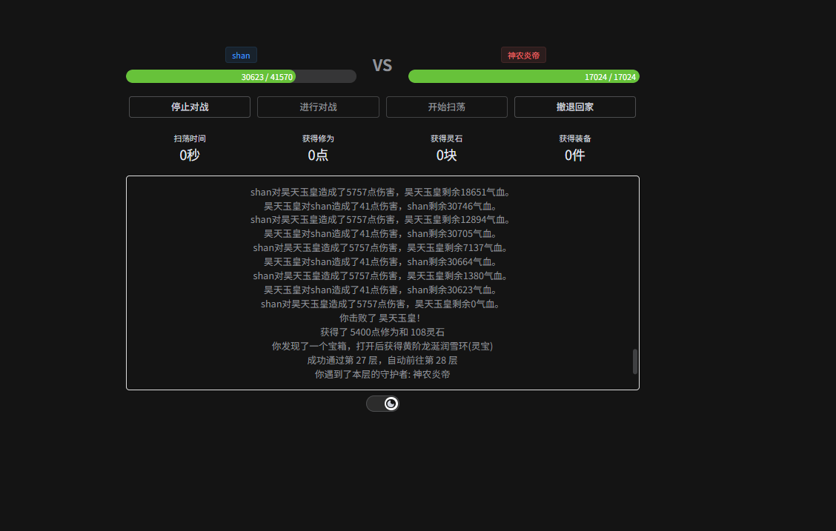
Task: Click the battle log scrollbar thumb
Action: (x=634, y=362)
